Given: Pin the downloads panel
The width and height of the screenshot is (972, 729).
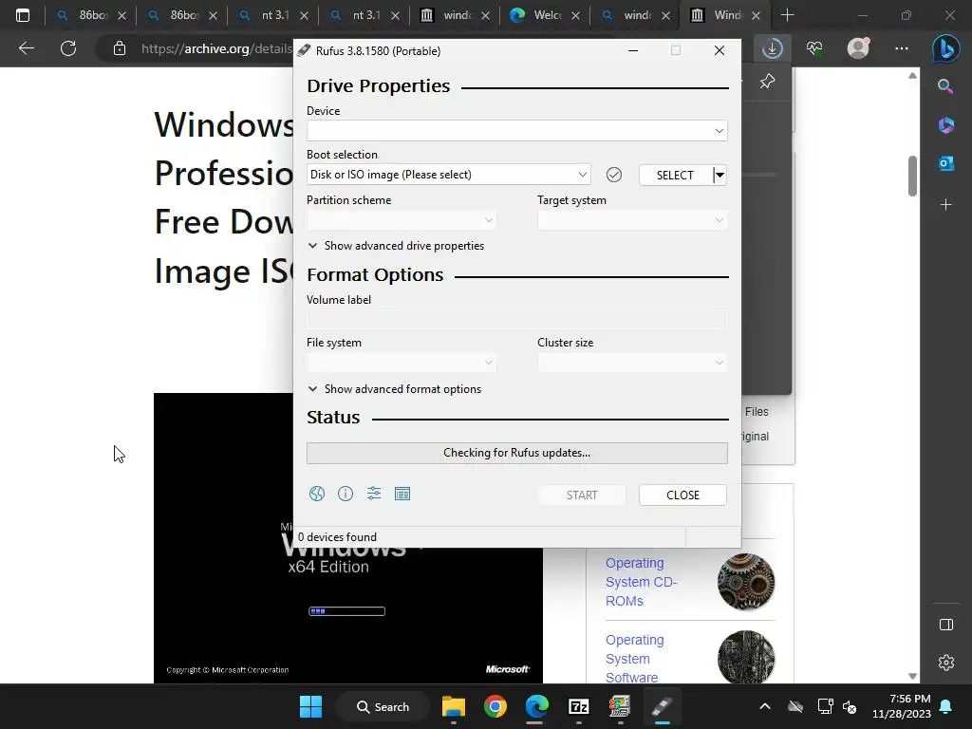Looking at the screenshot, I should pyautogui.click(x=767, y=82).
